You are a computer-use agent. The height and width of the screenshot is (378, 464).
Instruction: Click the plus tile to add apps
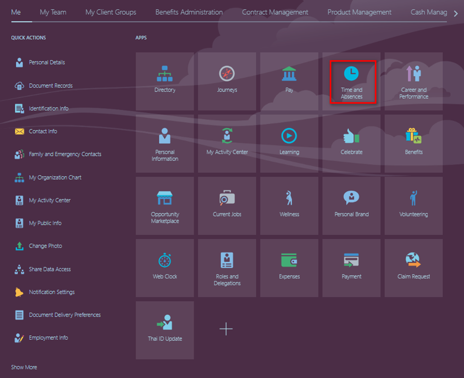click(226, 329)
